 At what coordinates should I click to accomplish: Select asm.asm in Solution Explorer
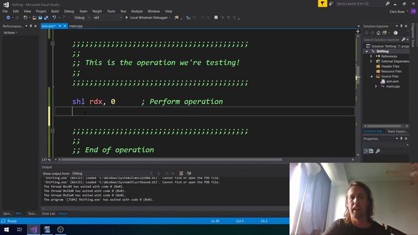pyautogui.click(x=393, y=81)
